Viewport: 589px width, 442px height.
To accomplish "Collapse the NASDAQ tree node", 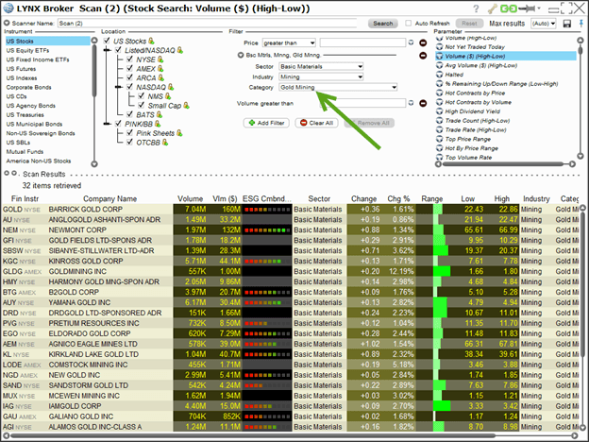I will point(119,87).
